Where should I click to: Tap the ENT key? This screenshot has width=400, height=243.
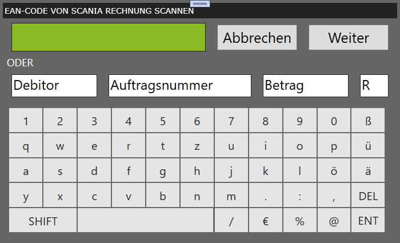click(368, 220)
